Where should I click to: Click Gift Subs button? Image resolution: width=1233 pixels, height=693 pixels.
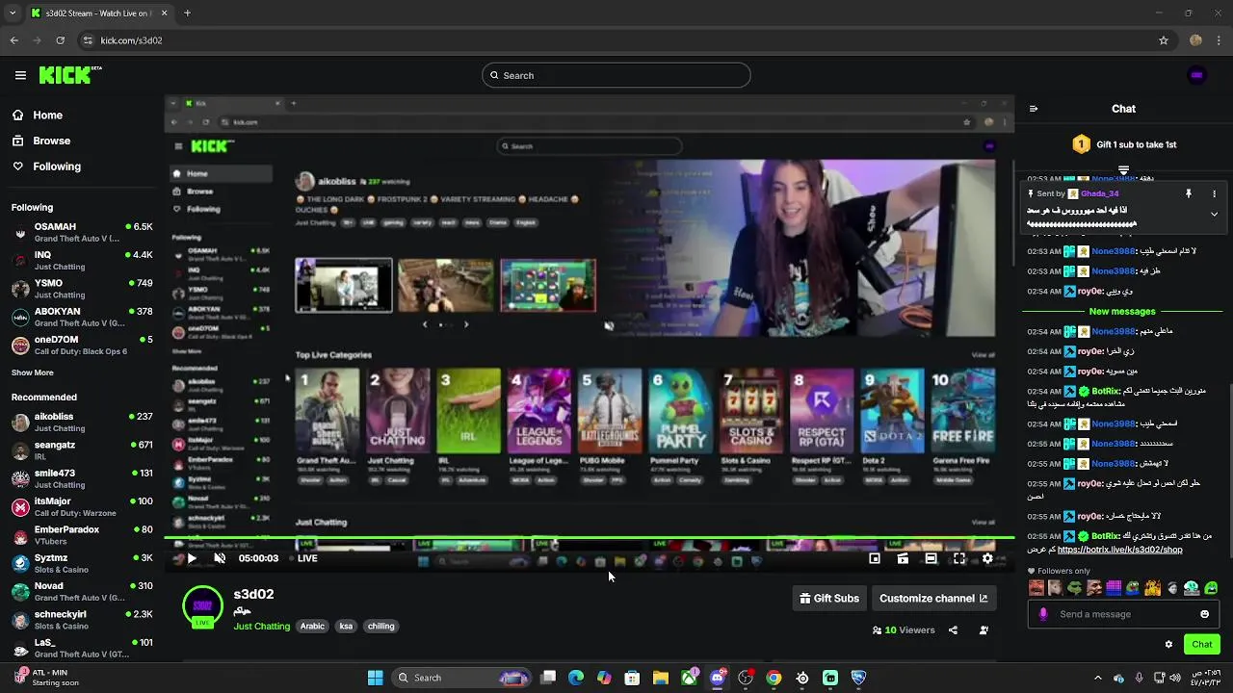coord(828,598)
